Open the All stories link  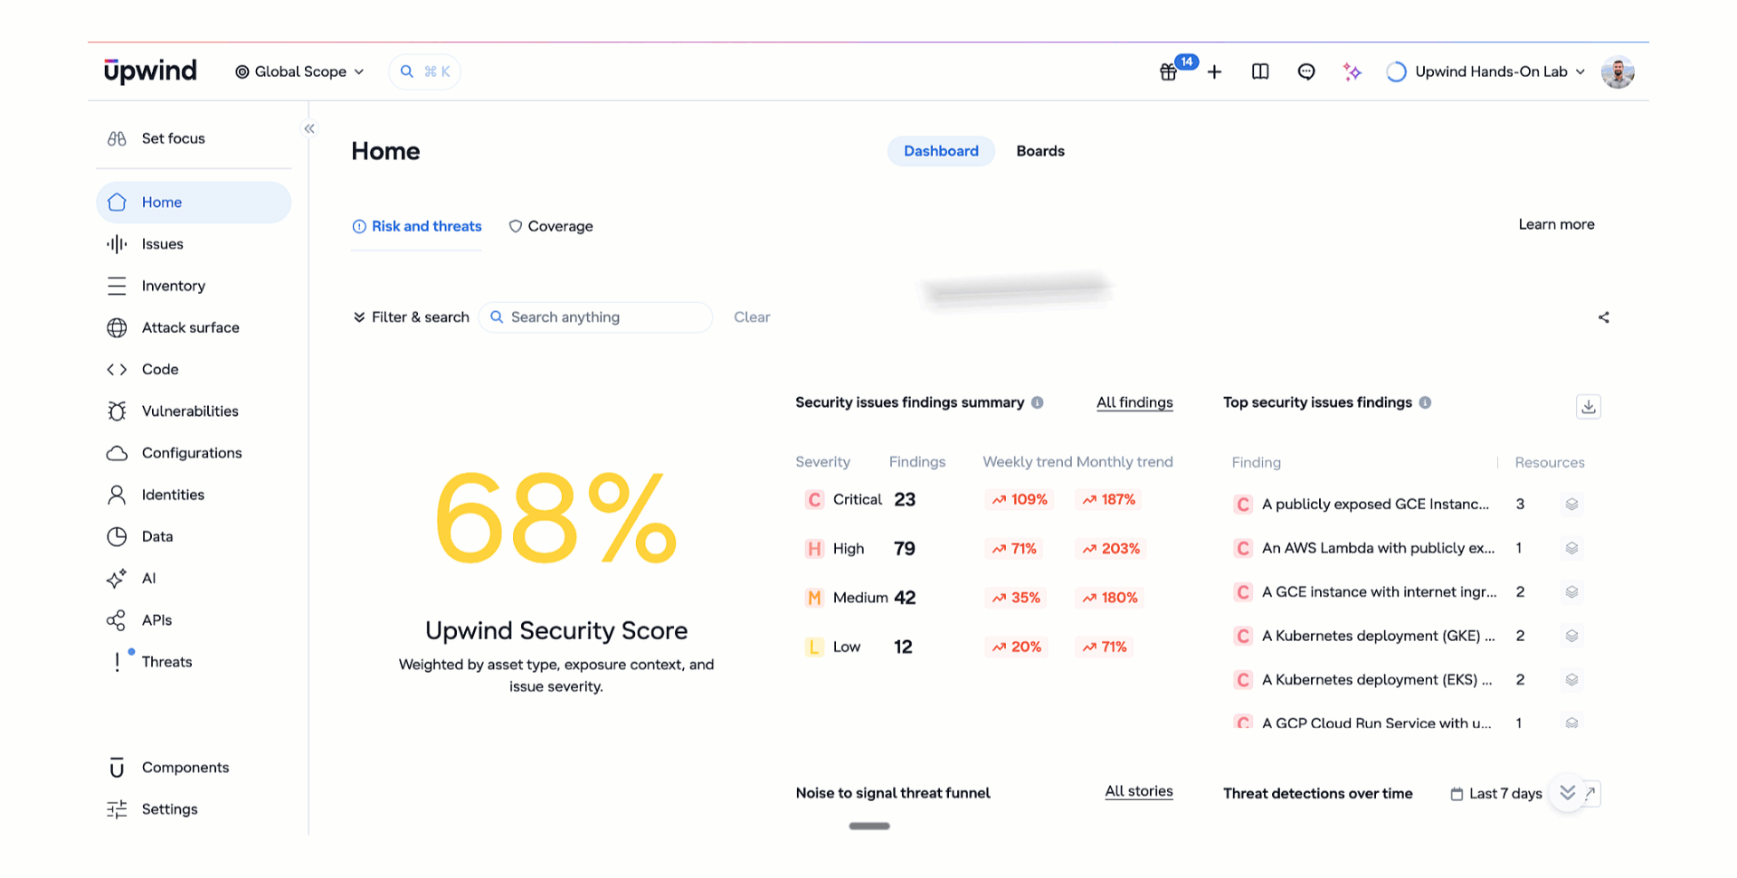(1139, 791)
